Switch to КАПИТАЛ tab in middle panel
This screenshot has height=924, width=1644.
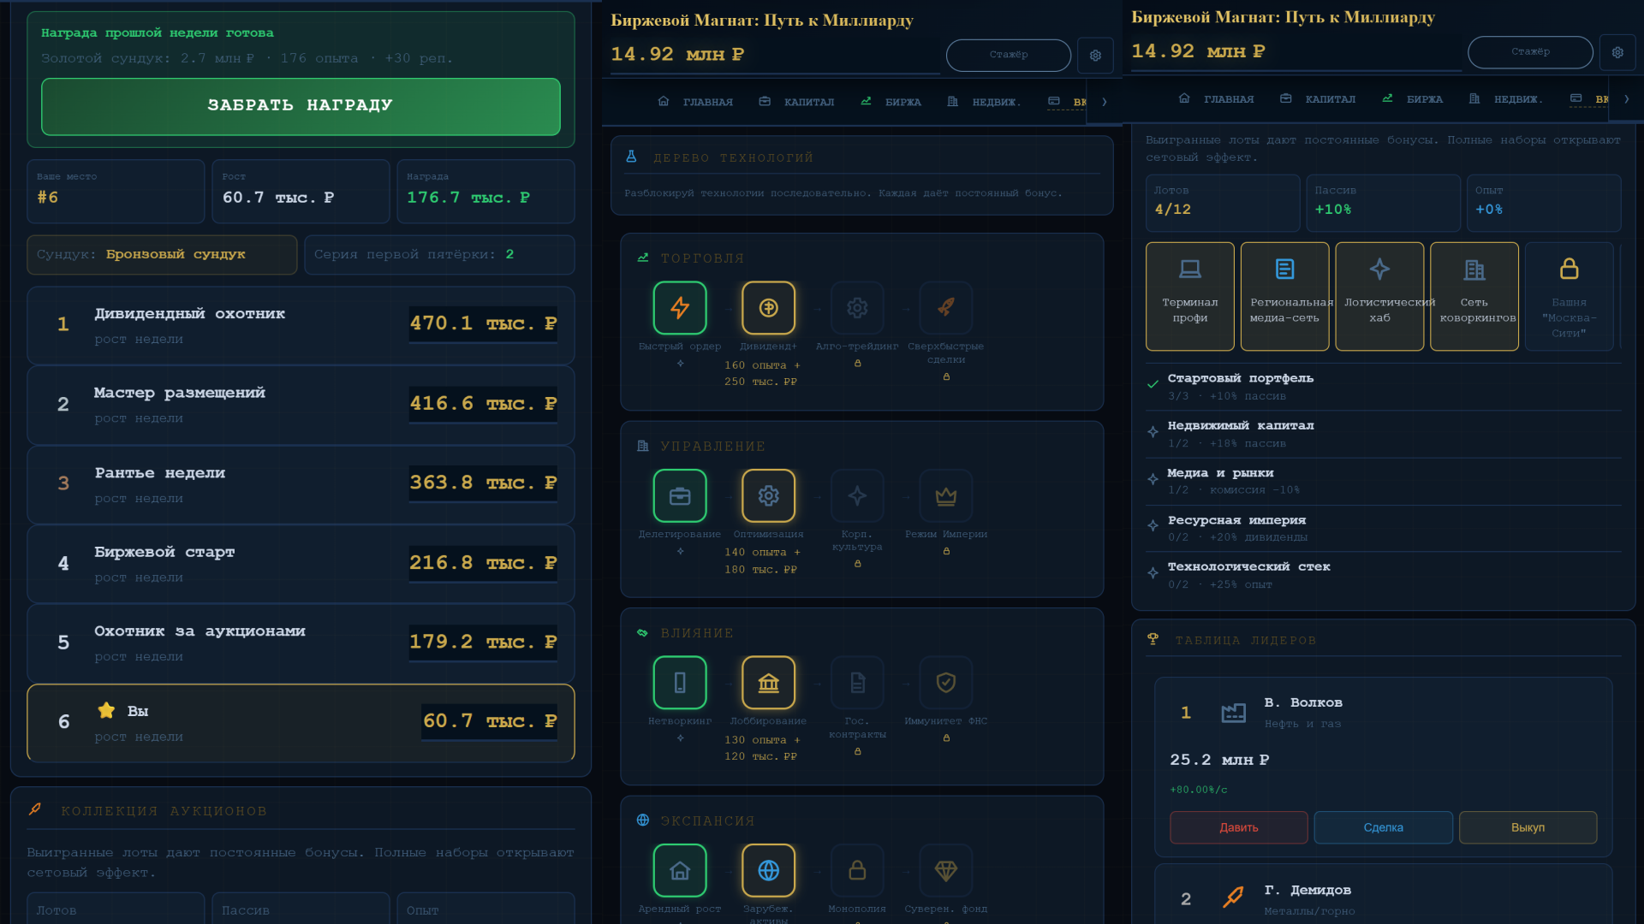pyautogui.click(x=796, y=102)
